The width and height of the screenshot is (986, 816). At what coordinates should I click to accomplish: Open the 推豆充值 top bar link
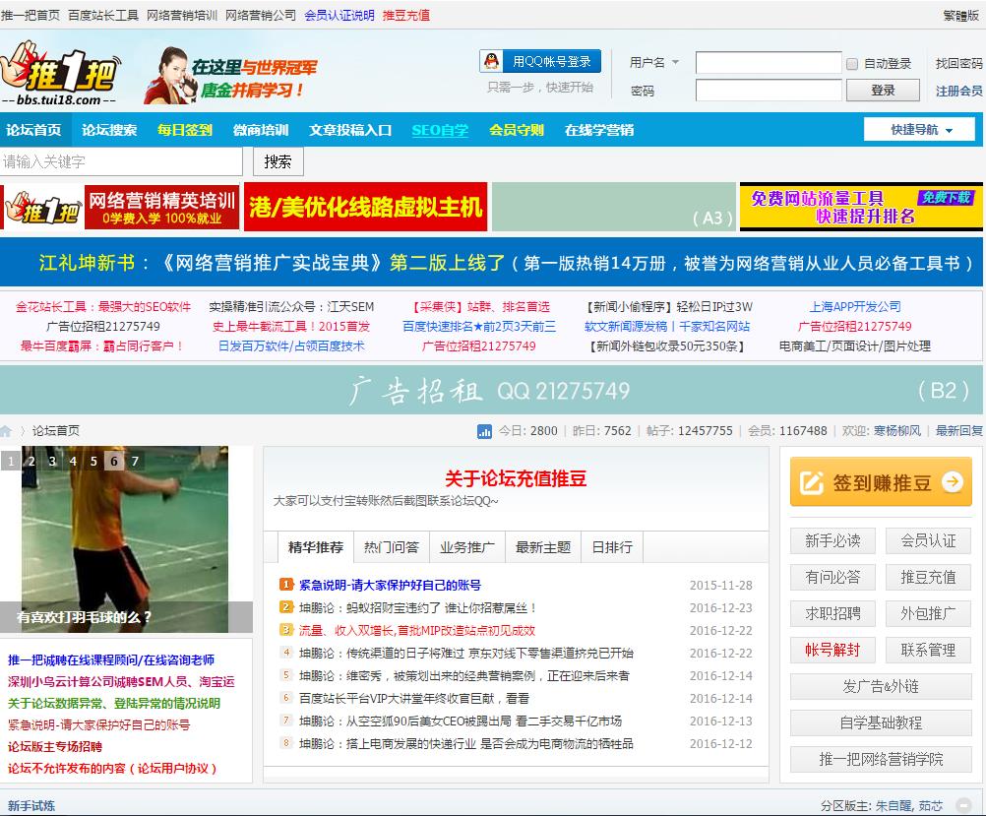(x=406, y=15)
